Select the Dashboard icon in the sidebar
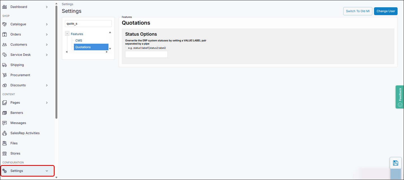This screenshot has height=180, width=404. click(5, 6)
